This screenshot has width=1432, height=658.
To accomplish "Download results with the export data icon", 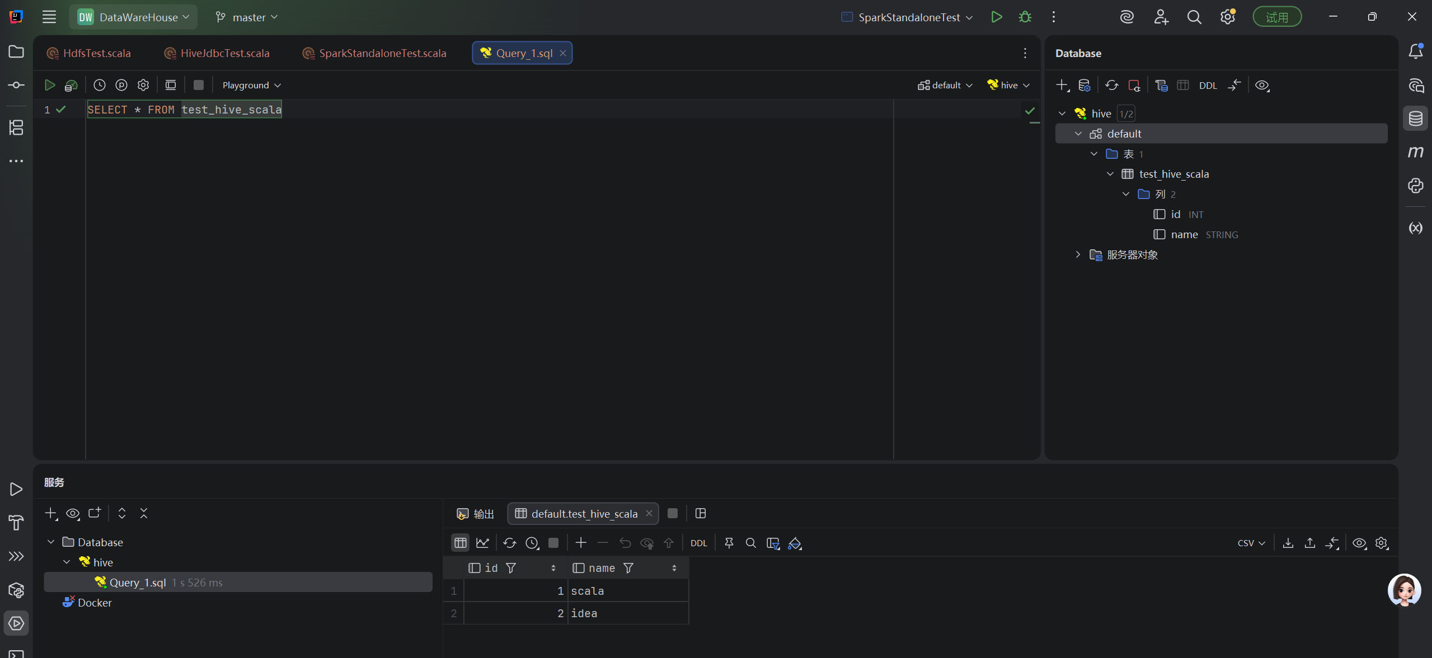I will pos(1288,543).
